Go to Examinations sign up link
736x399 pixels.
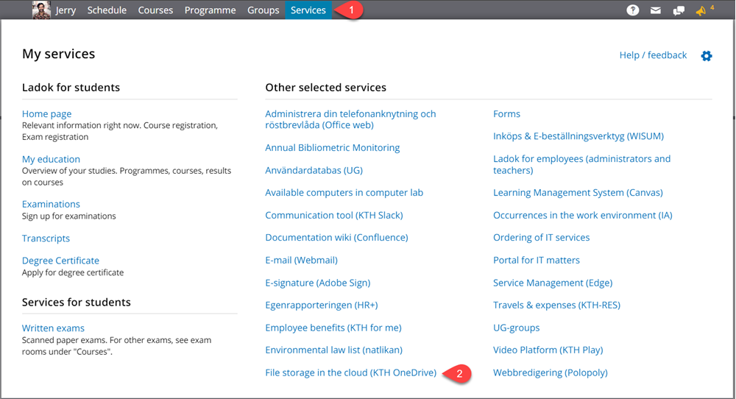[51, 204]
